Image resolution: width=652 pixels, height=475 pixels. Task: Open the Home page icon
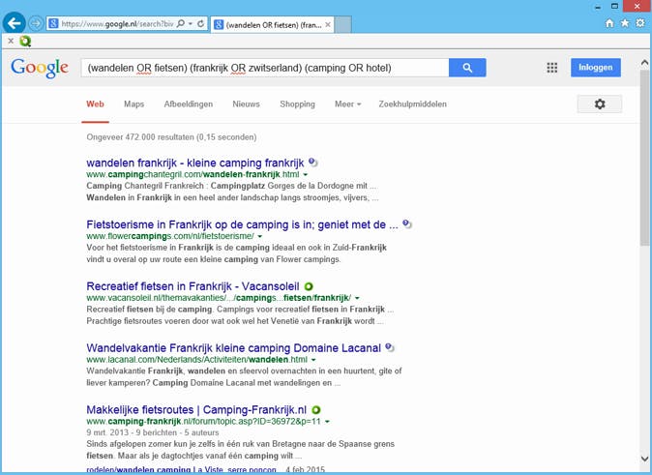pos(609,23)
